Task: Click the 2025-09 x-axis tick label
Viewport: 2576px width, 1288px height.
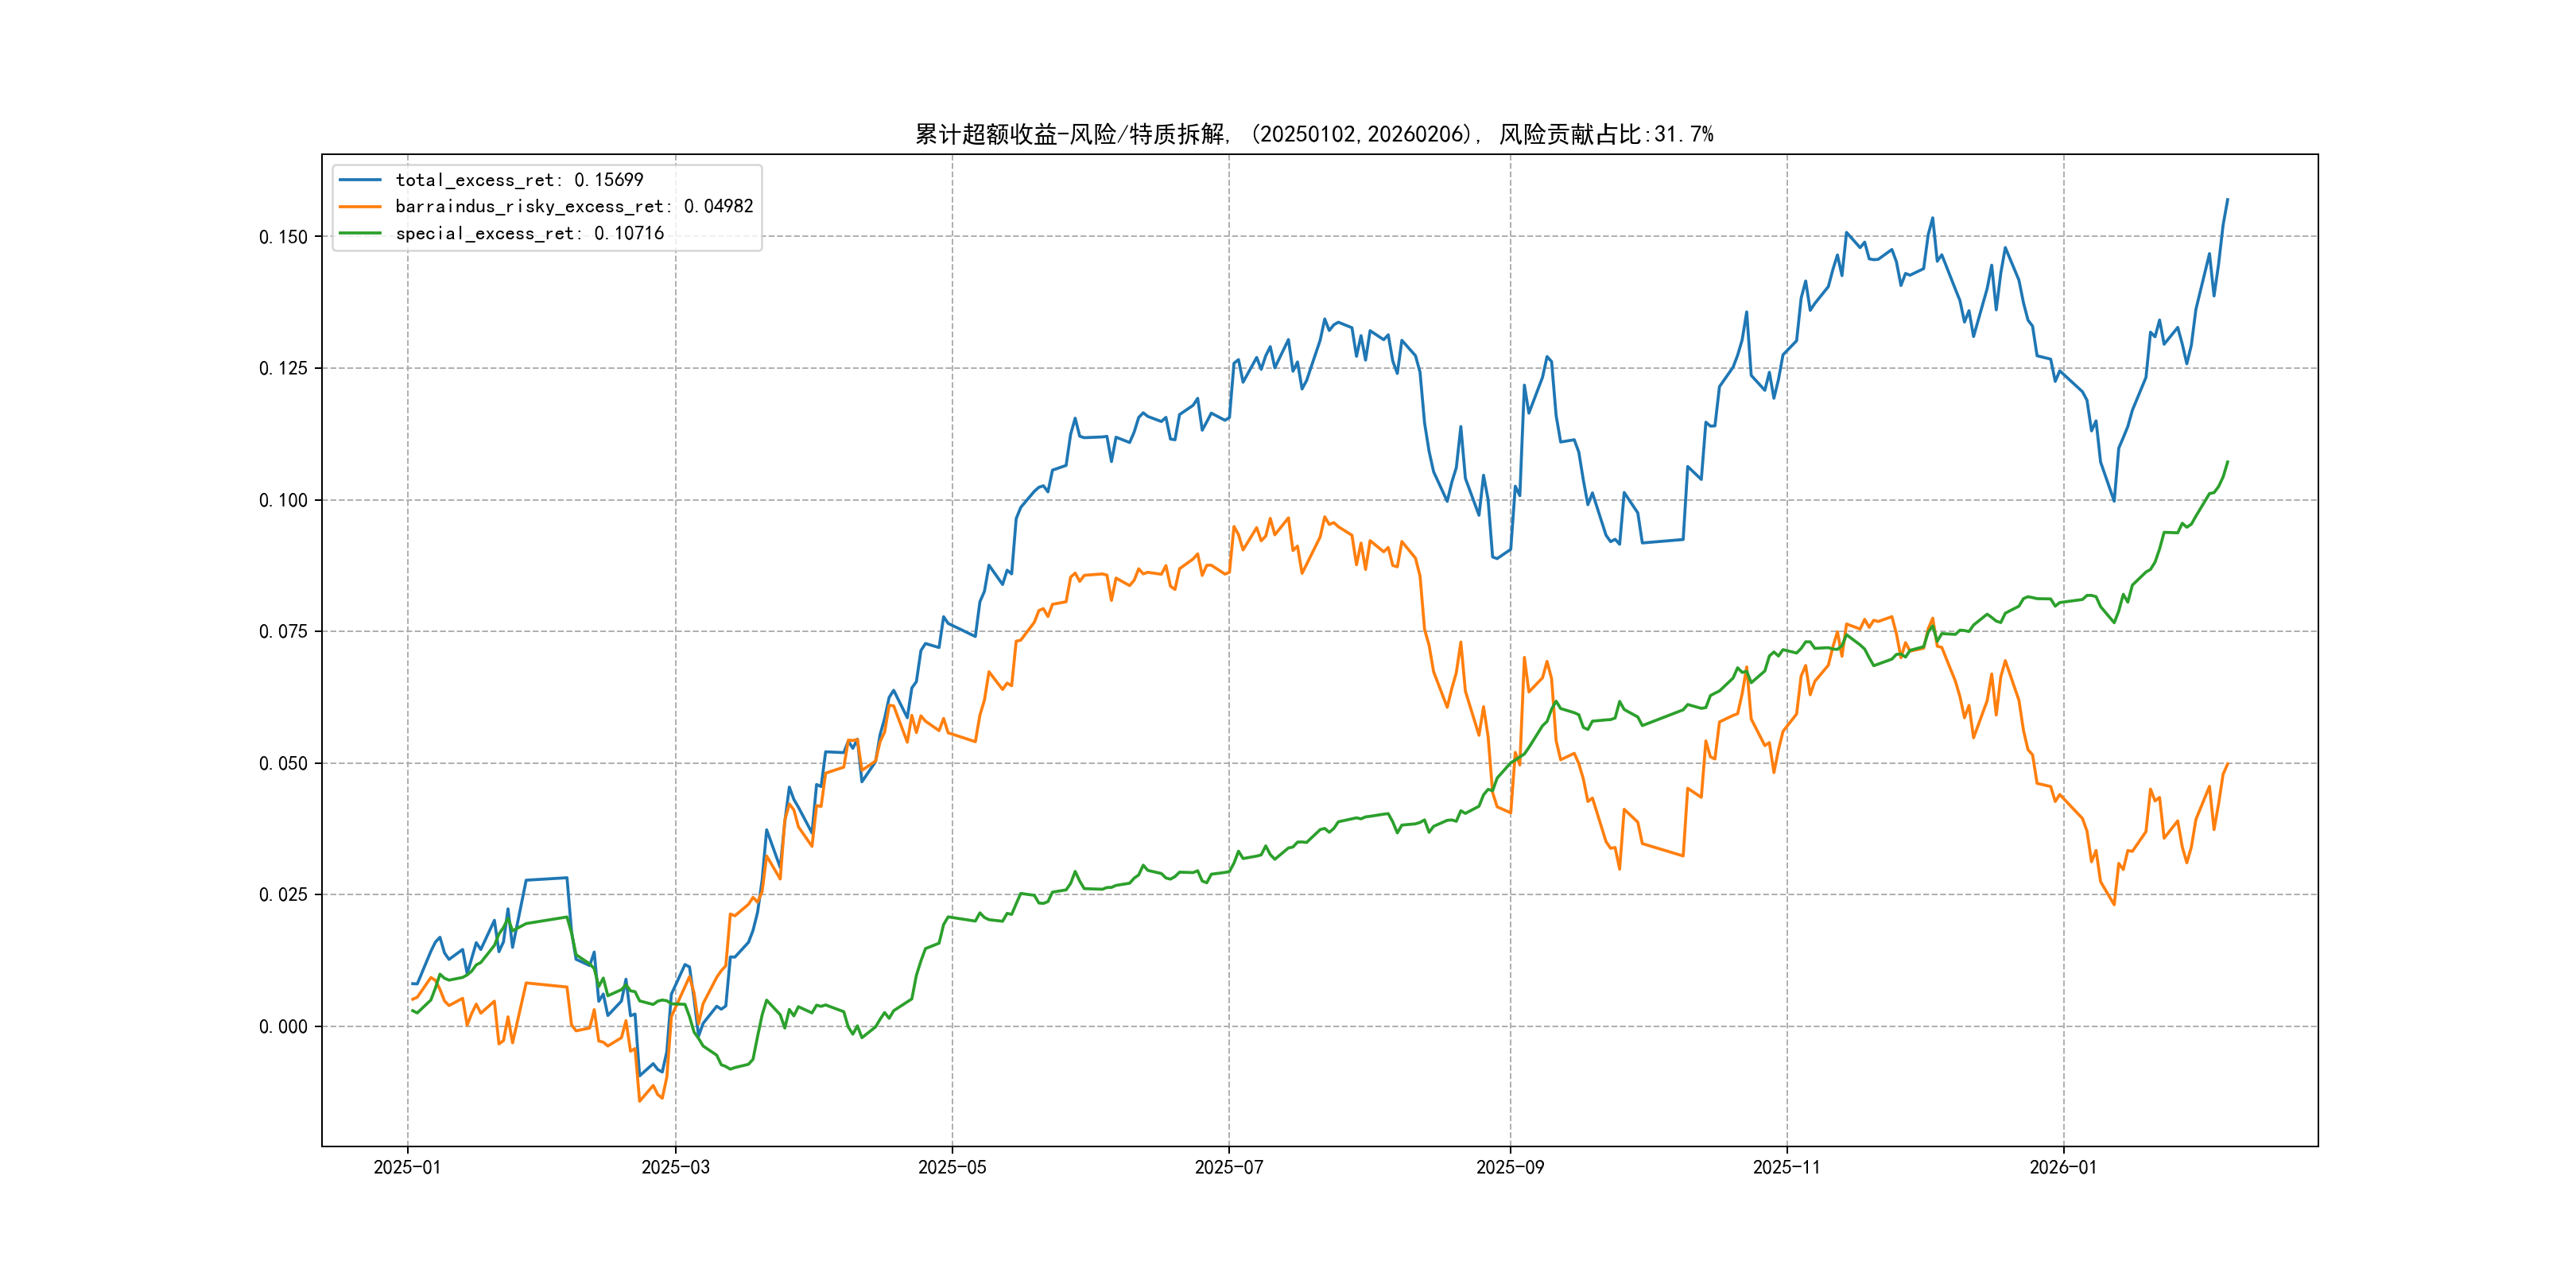Action: [1510, 1168]
